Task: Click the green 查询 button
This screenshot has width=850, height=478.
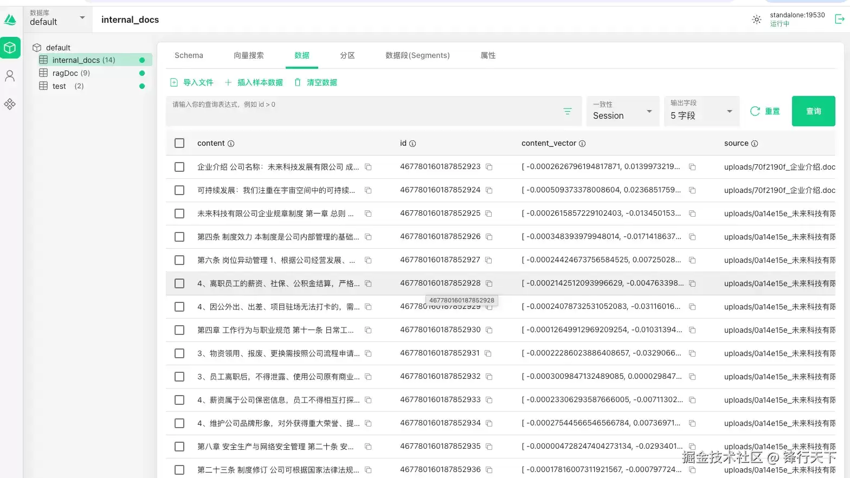Action: [813, 111]
